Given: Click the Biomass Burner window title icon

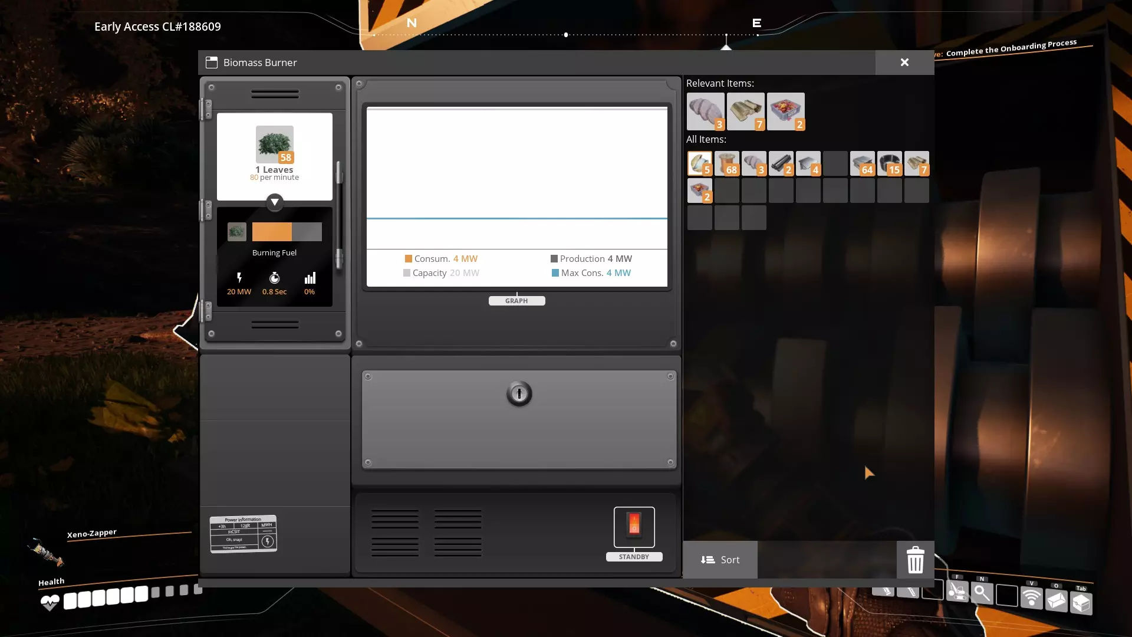Looking at the screenshot, I should (x=212, y=63).
